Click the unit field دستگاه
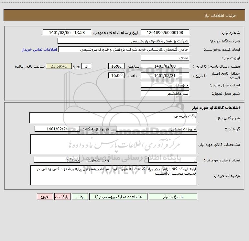Screen dimensions: 249x241 click(x=57, y=160)
